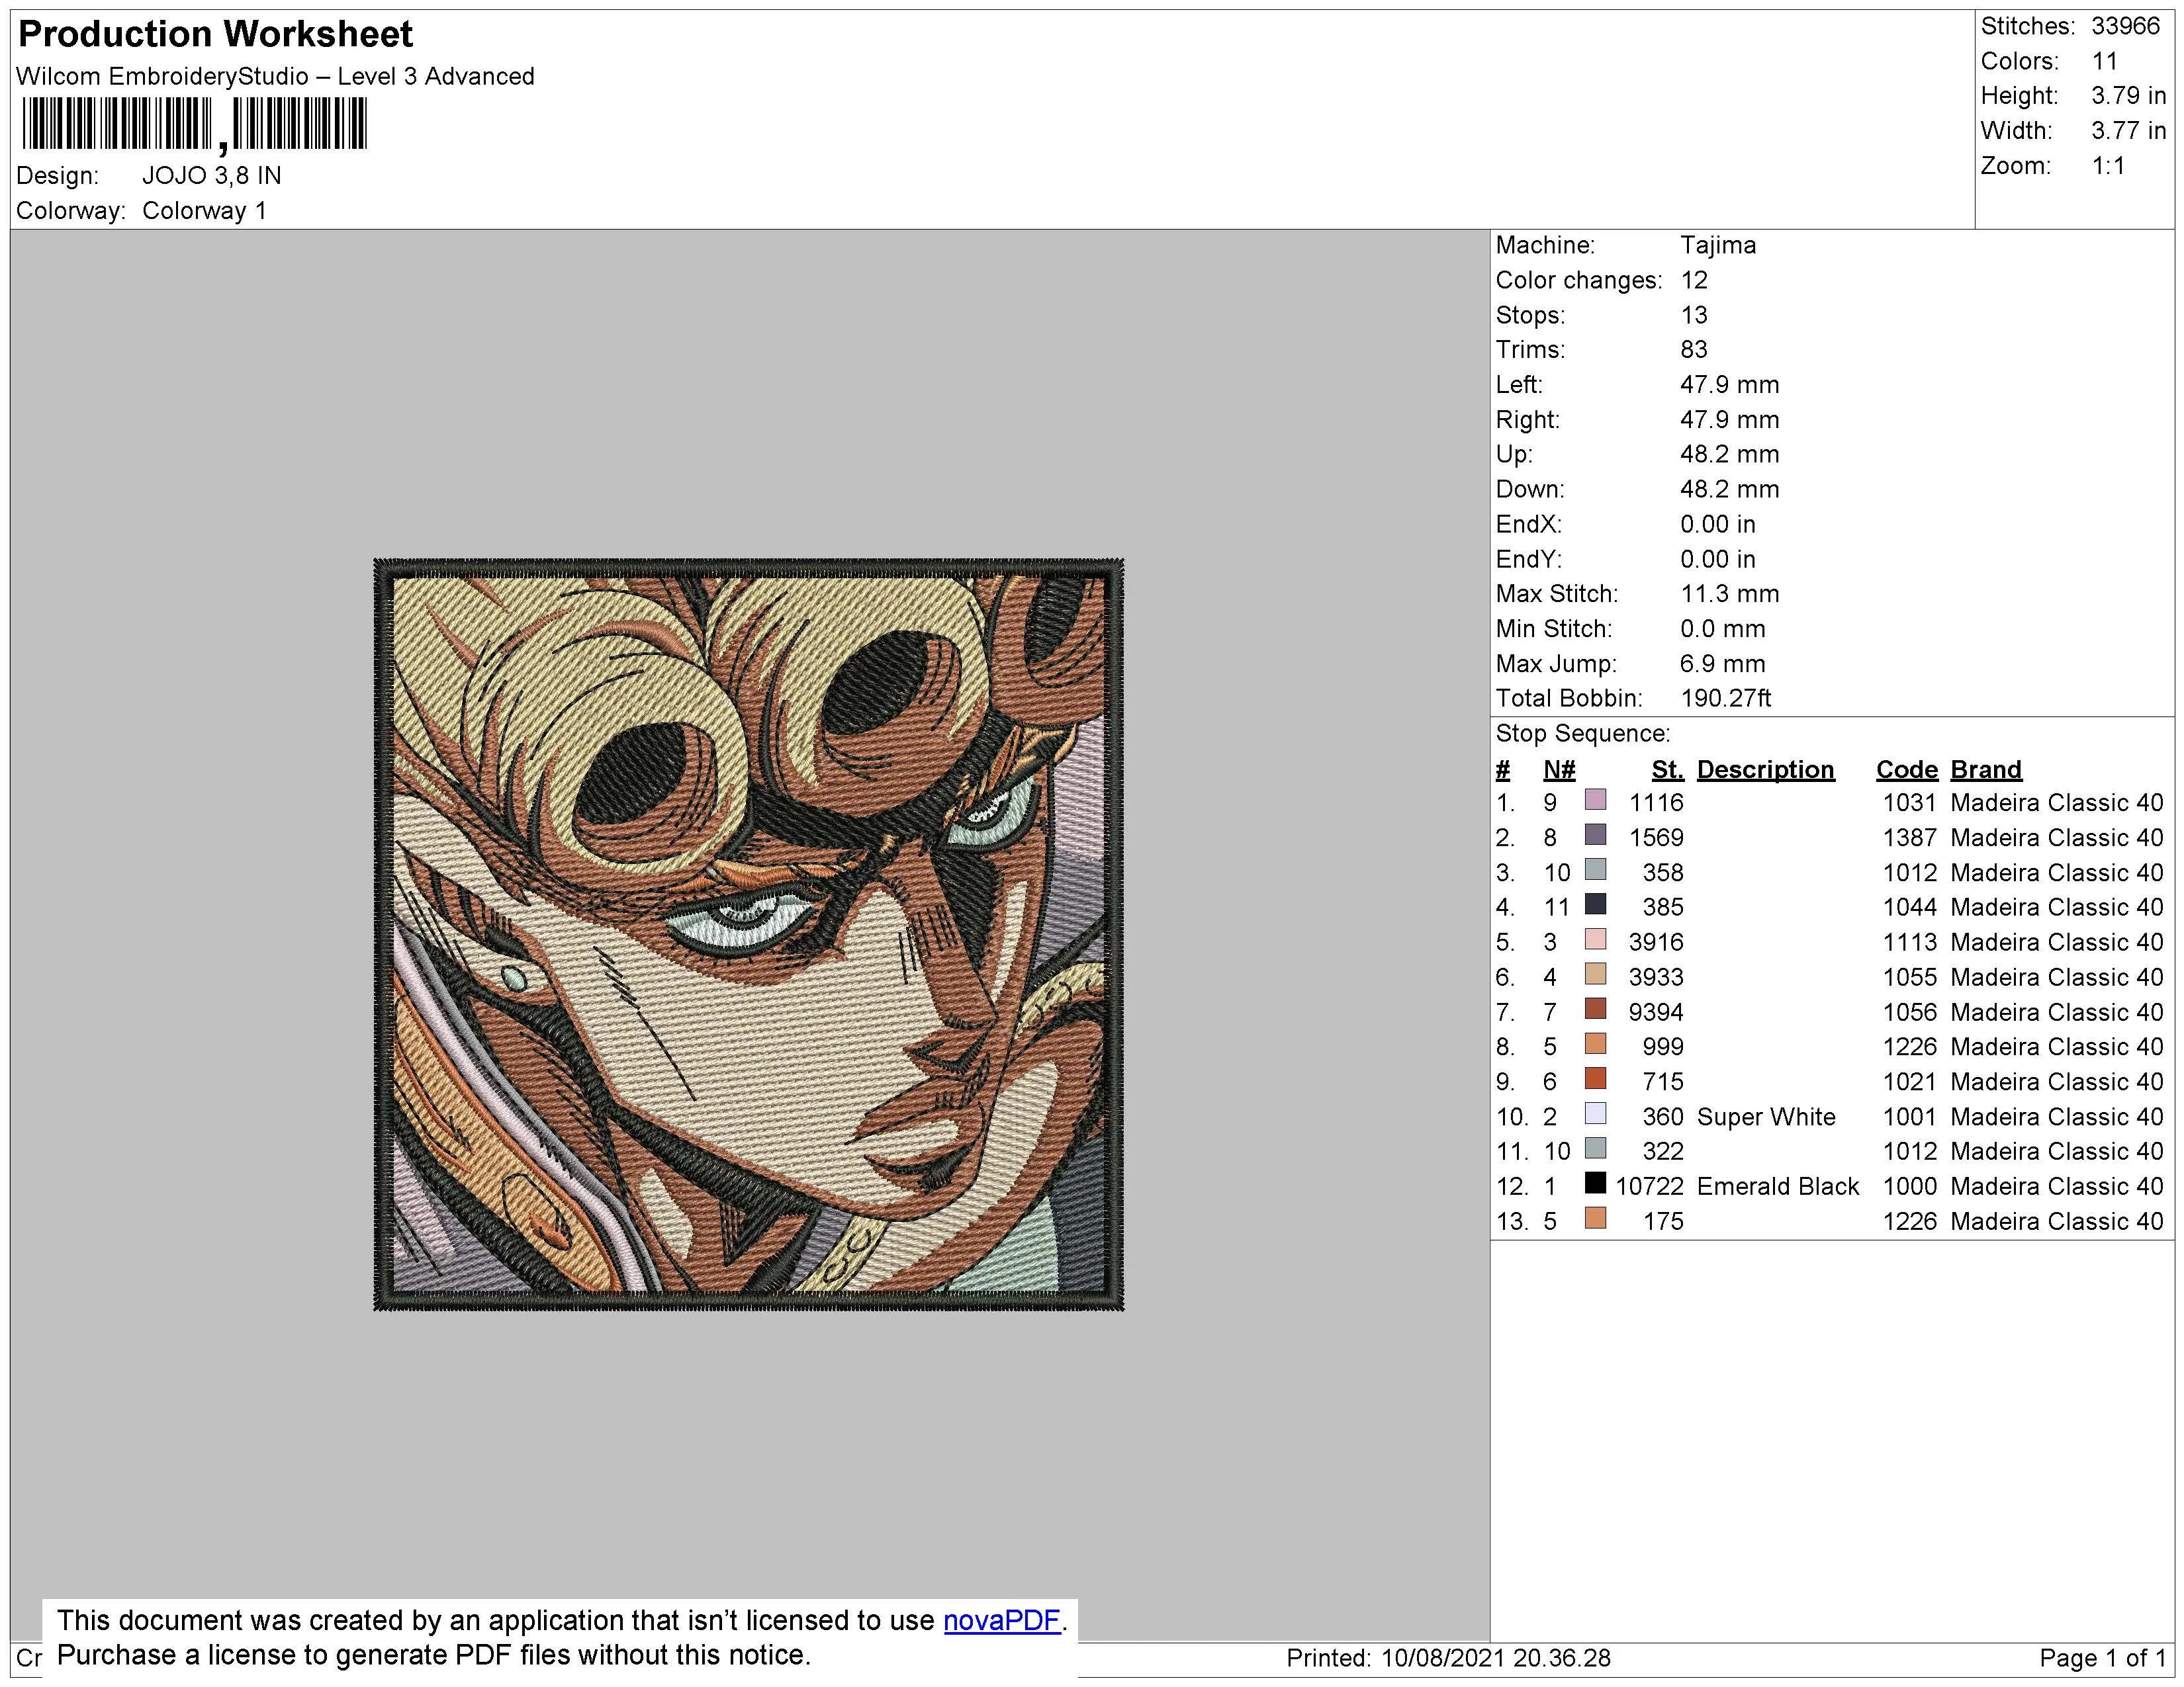
Task: Click the Up value 48.2 mm
Action: coord(1730,454)
